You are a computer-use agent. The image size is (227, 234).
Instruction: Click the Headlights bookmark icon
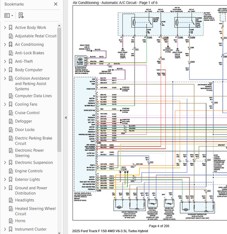(11, 200)
